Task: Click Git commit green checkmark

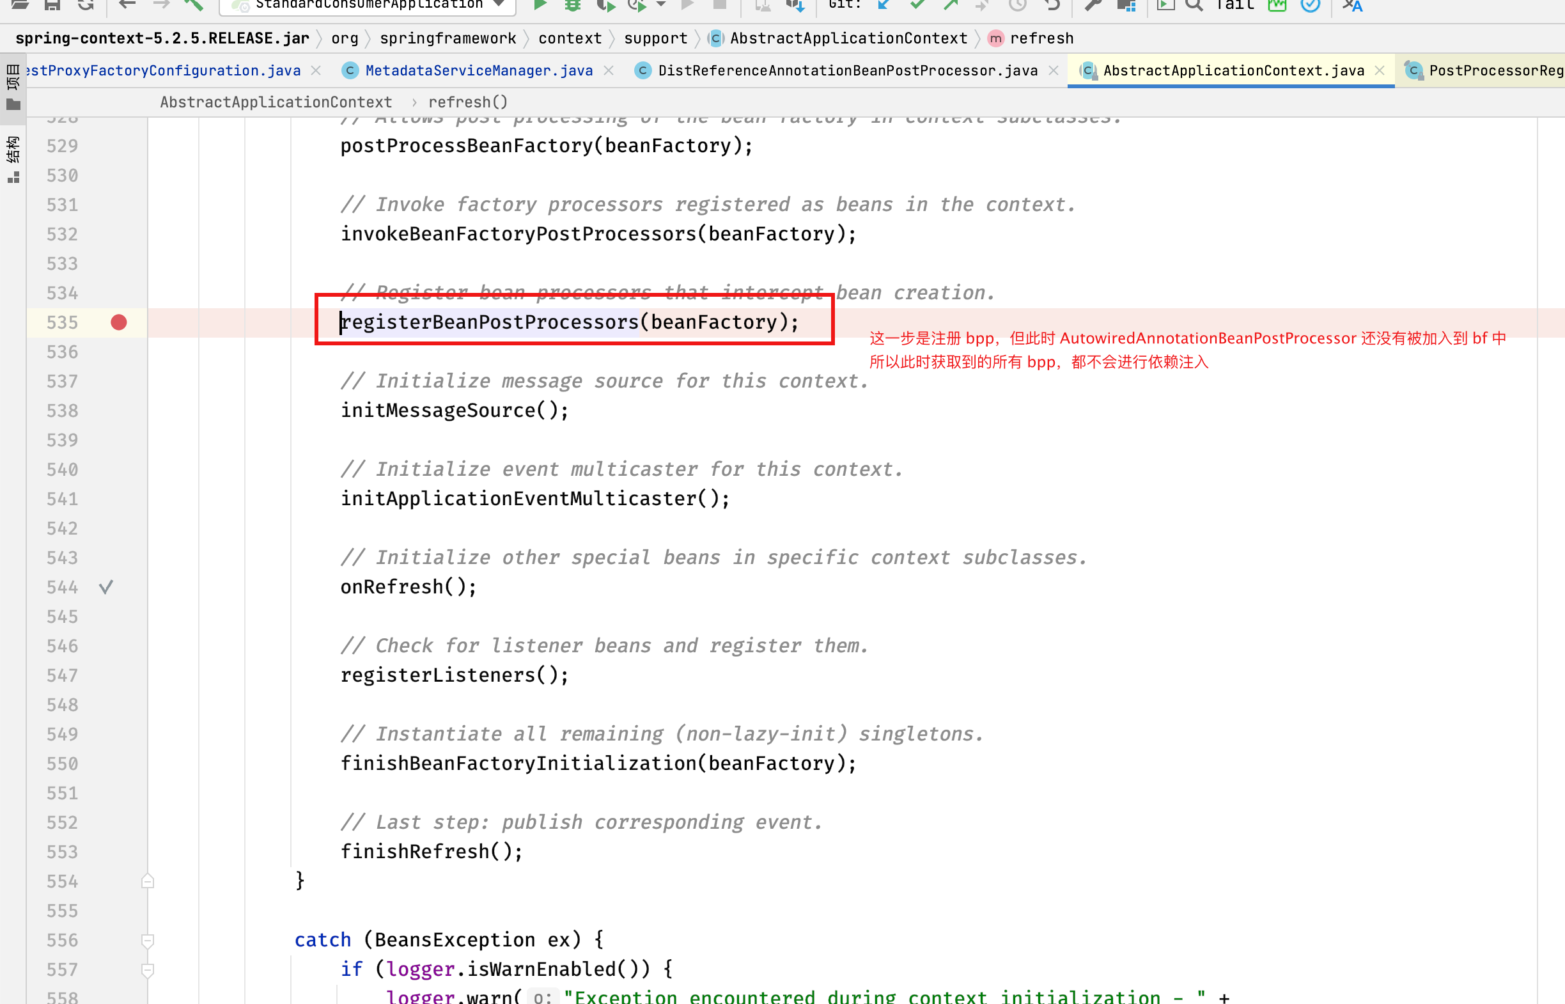Action: point(917,5)
